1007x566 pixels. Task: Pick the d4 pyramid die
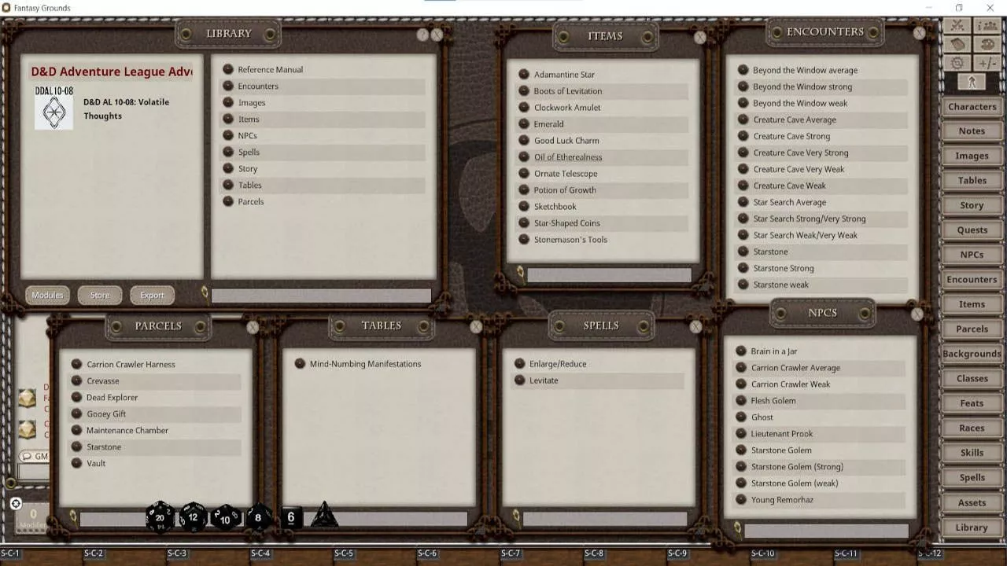coord(324,515)
